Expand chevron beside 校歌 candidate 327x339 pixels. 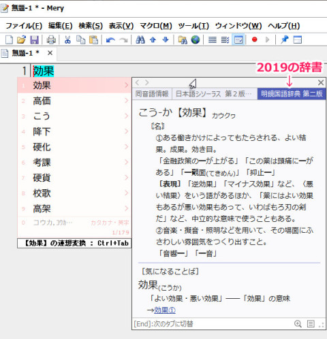click(127, 193)
